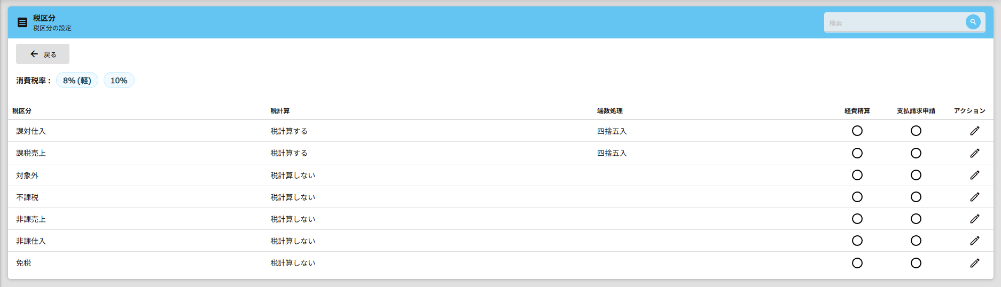Viewport: 1001px width, 287px height.
Task: Click the 端数処理 column header
Action: point(609,111)
